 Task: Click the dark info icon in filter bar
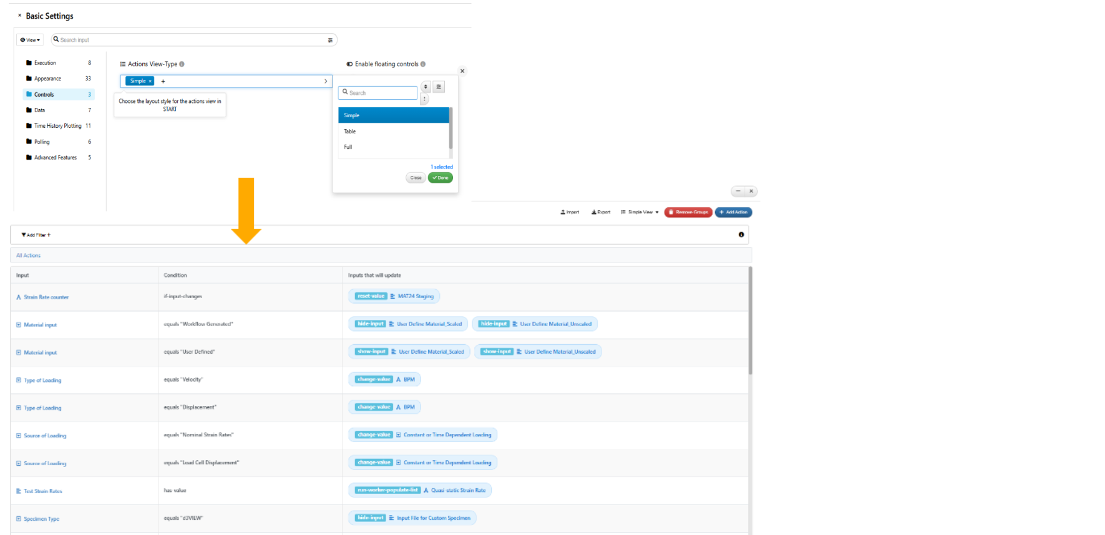tap(741, 235)
